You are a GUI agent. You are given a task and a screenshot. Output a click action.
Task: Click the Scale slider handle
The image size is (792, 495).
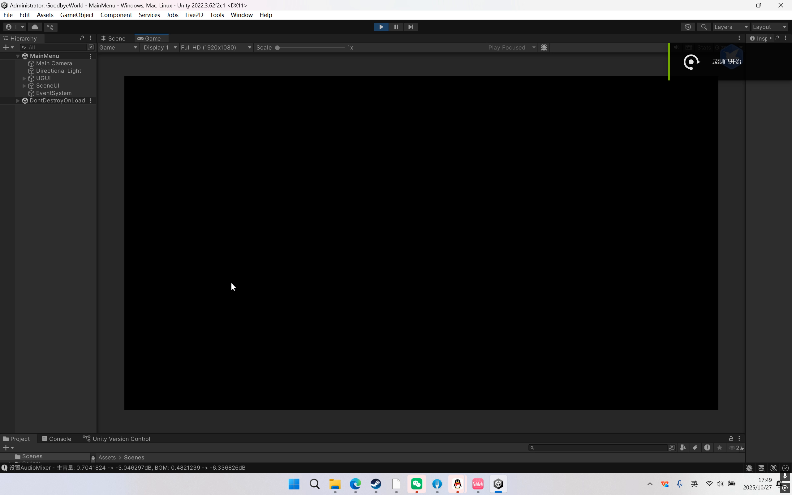(277, 48)
